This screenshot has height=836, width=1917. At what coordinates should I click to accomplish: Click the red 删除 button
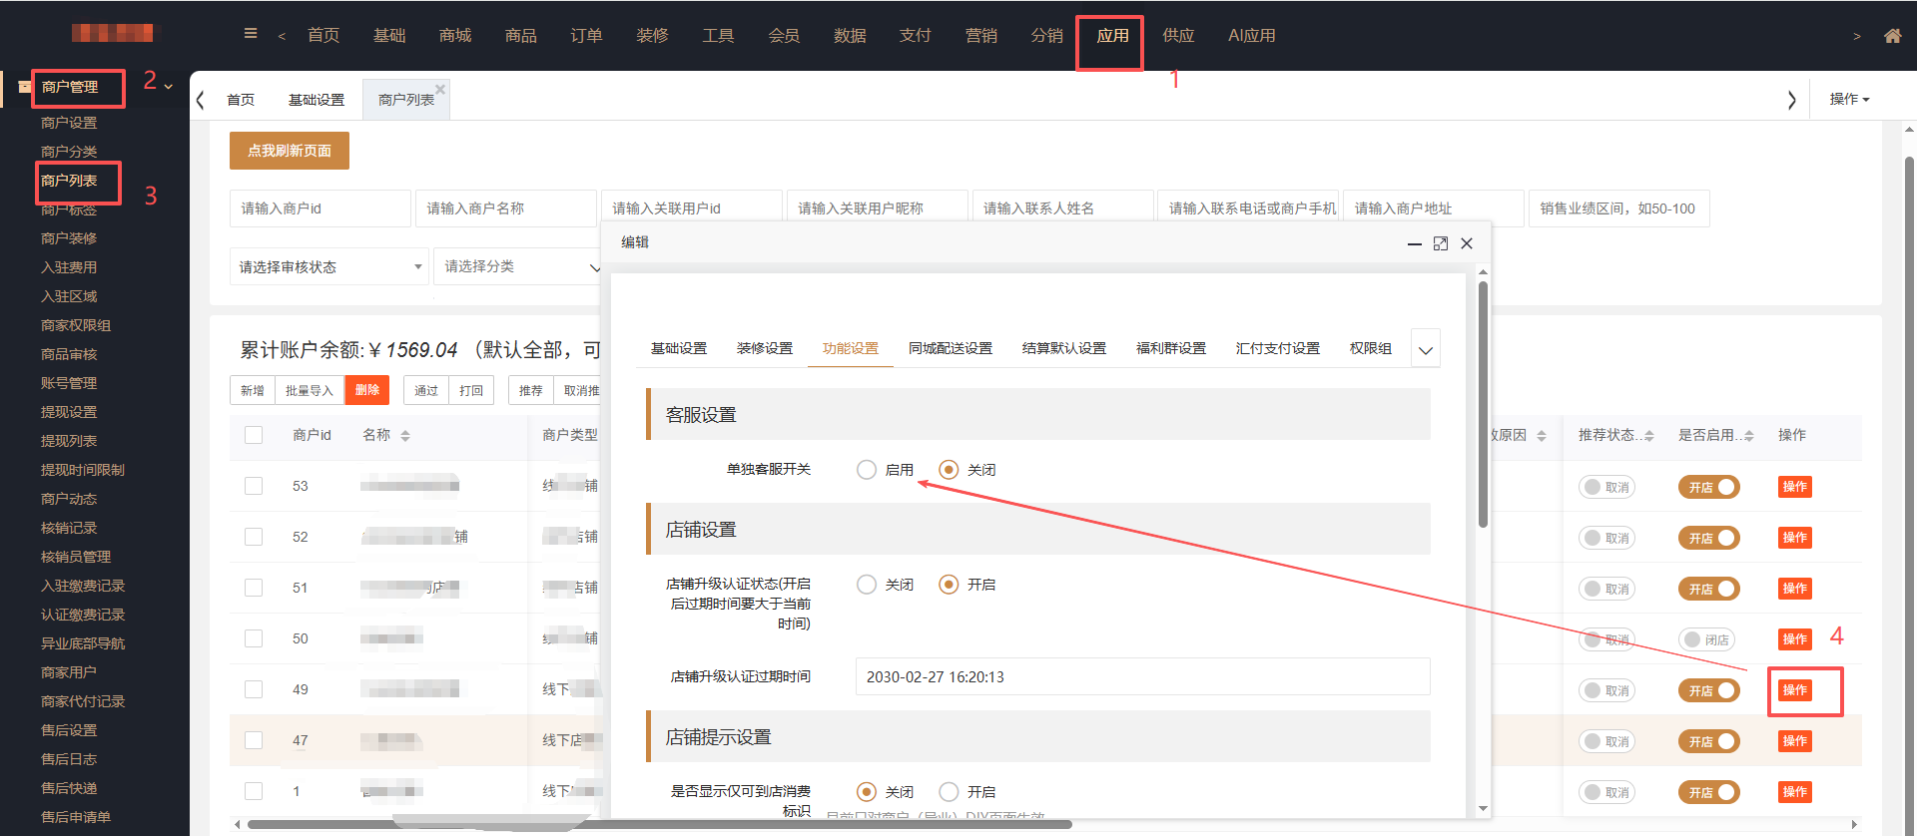pos(366,390)
